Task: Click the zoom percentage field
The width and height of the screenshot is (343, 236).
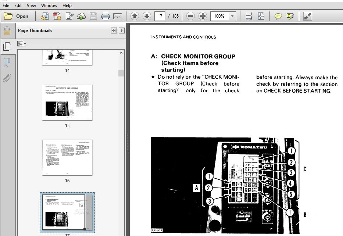Action: 219,16
